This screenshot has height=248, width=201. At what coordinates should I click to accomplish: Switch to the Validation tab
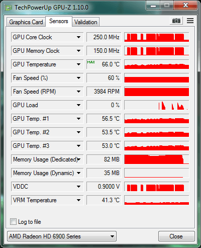click(86, 22)
